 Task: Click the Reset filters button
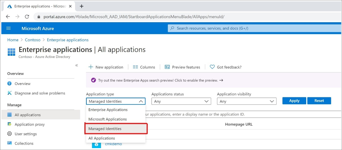click(319, 101)
